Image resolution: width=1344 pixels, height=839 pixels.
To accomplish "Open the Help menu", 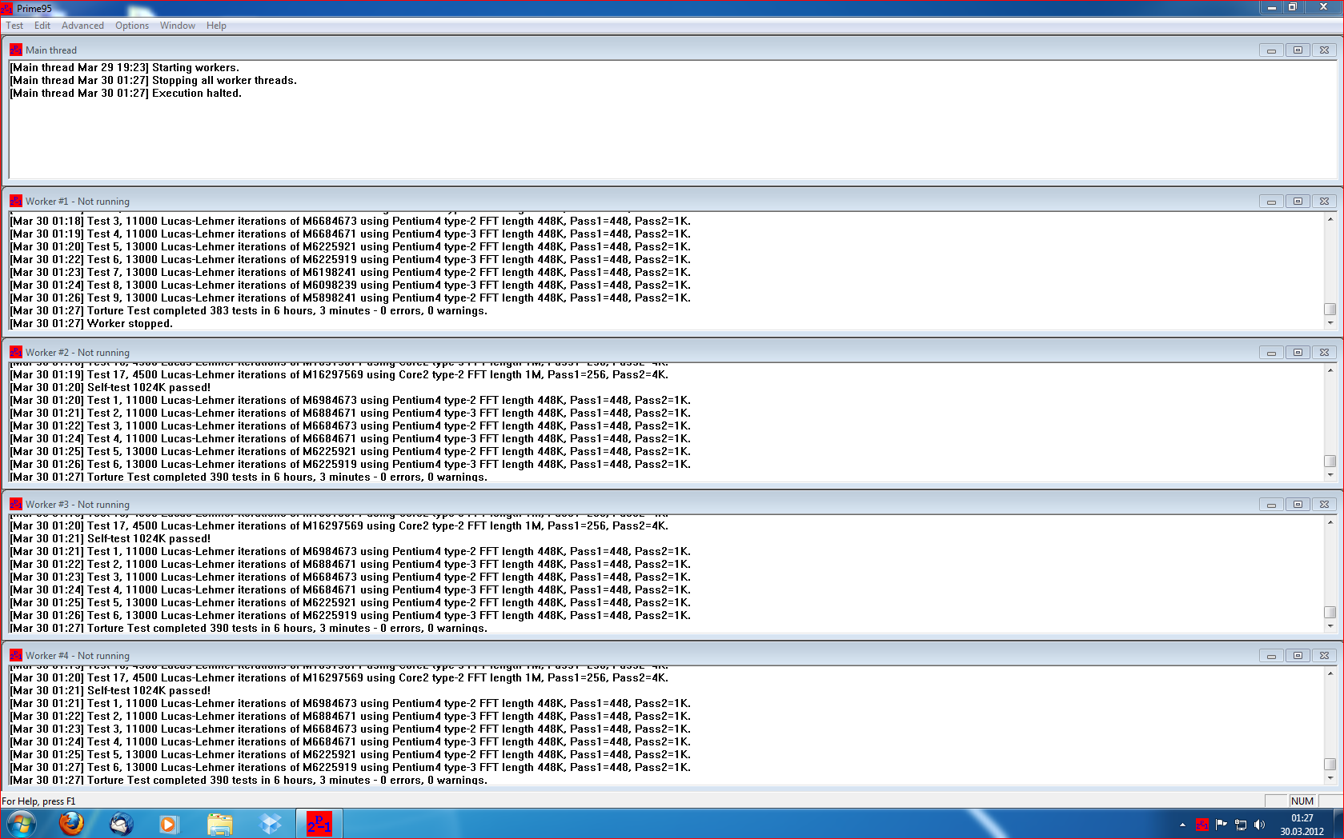I will 216,26.
